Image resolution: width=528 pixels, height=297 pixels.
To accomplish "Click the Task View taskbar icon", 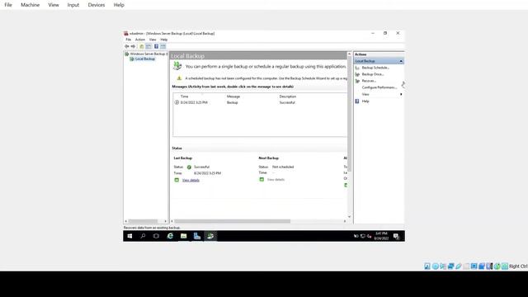I will [156, 236].
